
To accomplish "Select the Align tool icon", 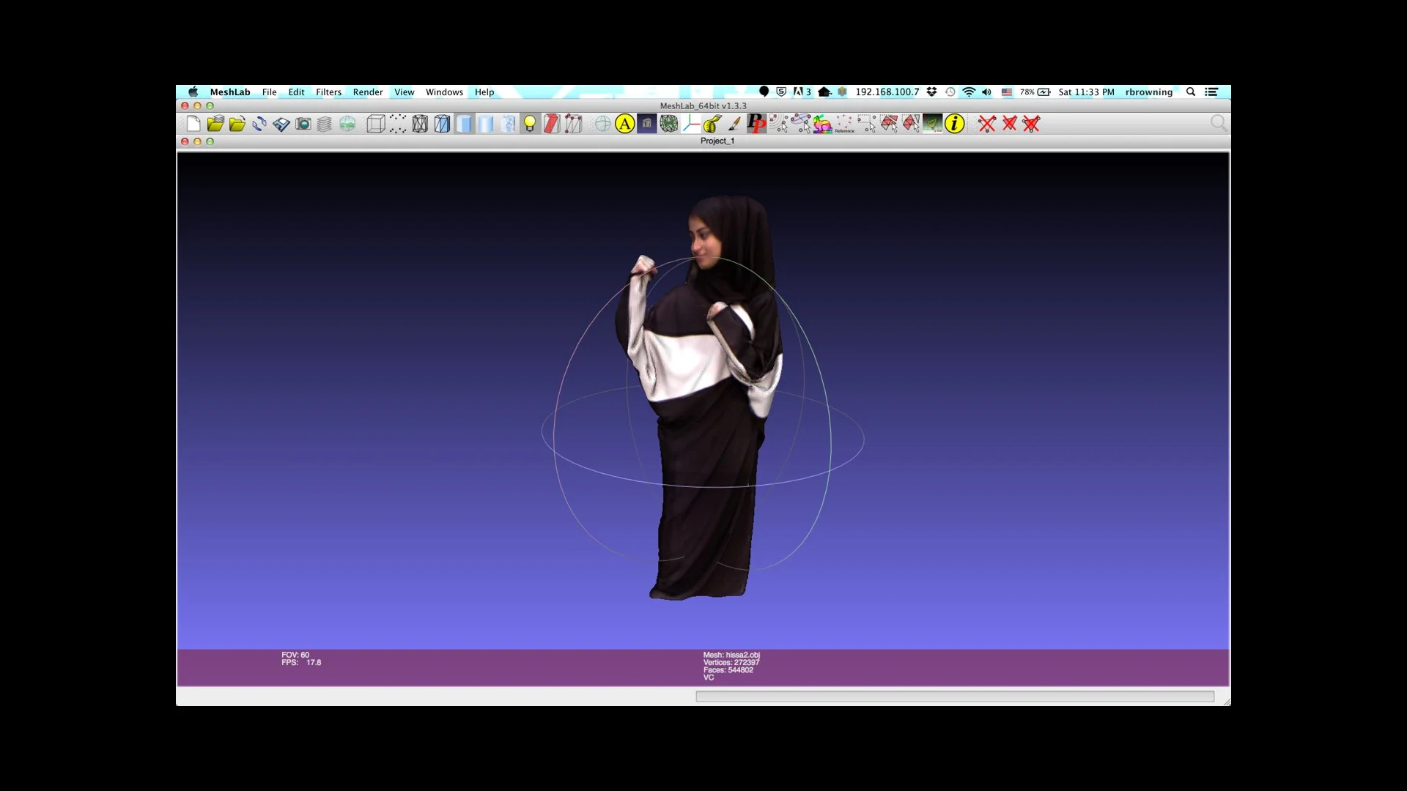I will coord(624,124).
